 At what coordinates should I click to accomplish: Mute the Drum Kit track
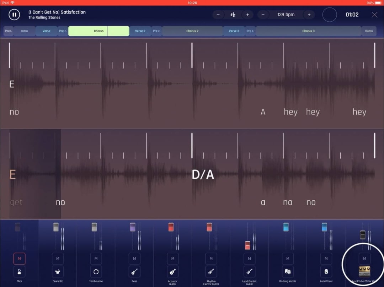point(58,259)
